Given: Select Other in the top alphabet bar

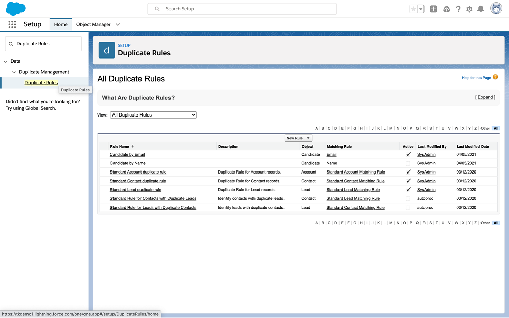Looking at the screenshot, I should [x=485, y=129].
